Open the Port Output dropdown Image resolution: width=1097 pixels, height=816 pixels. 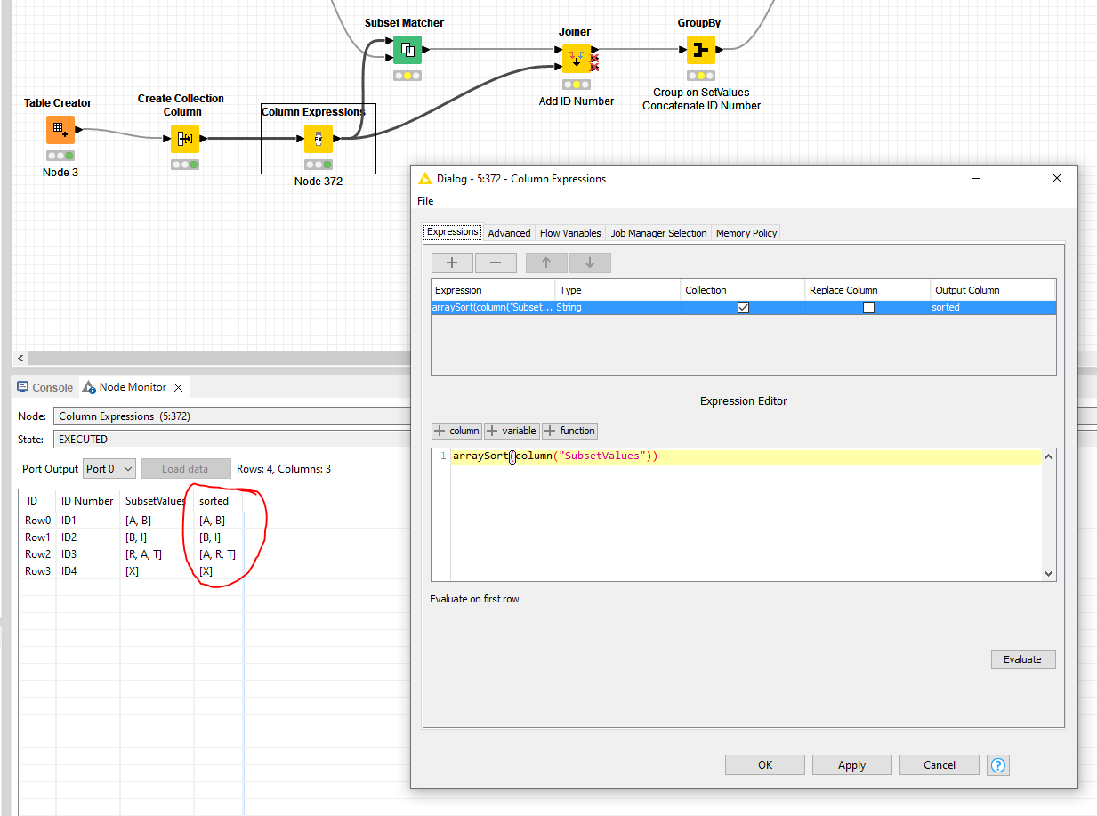click(109, 469)
